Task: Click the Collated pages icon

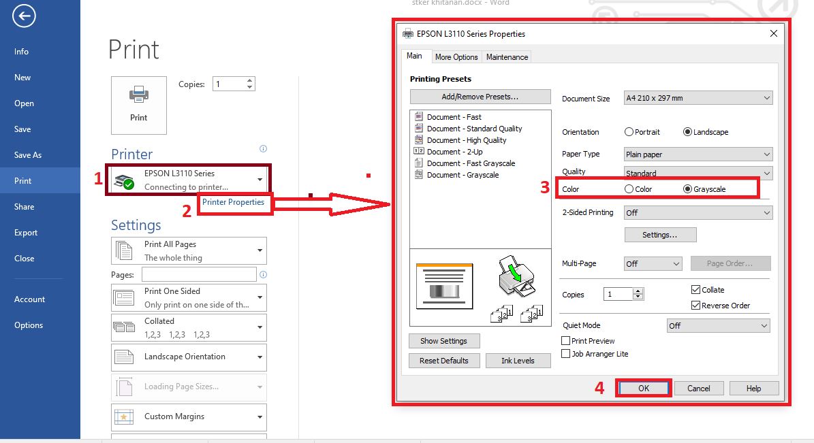Action: [x=124, y=327]
